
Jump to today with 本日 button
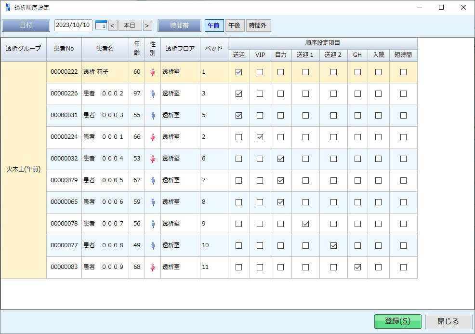(x=130, y=26)
